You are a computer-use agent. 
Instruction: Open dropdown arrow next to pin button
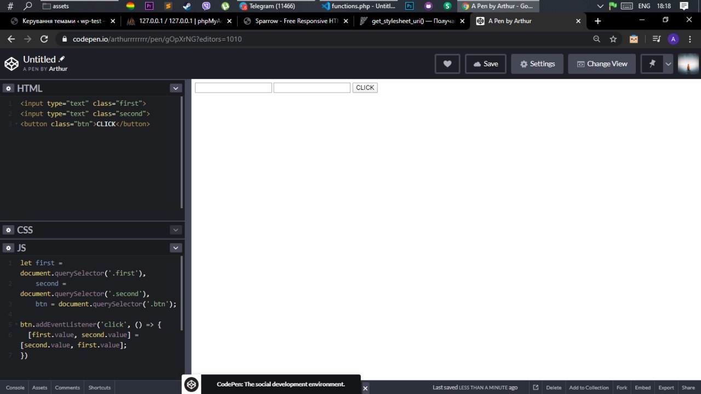pos(668,64)
